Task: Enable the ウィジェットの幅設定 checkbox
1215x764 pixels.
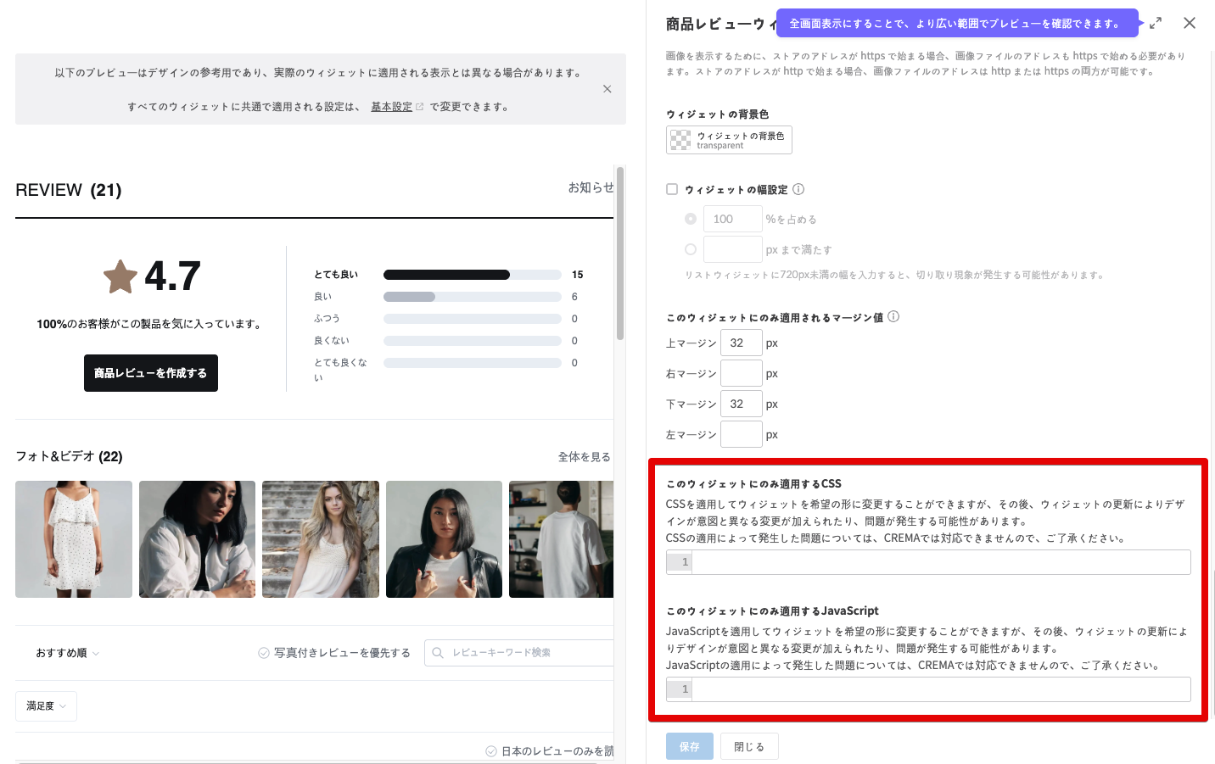Action: tap(672, 189)
